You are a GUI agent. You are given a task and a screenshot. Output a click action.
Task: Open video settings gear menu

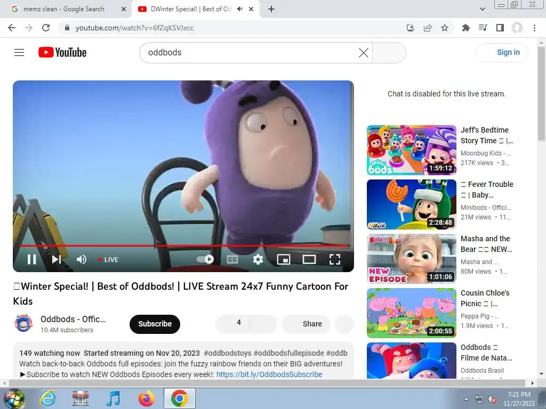click(258, 259)
